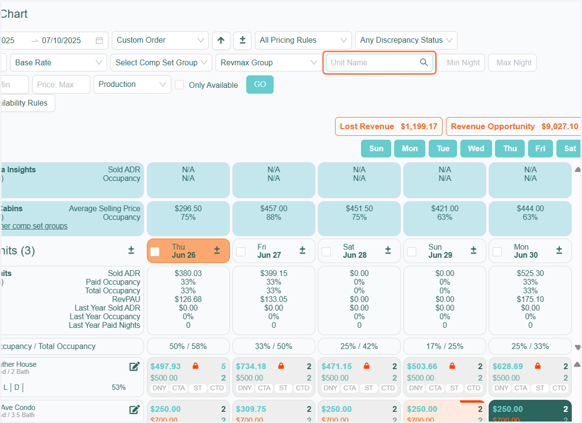Click the $309.75 rate for Ave Condo

pos(251,409)
